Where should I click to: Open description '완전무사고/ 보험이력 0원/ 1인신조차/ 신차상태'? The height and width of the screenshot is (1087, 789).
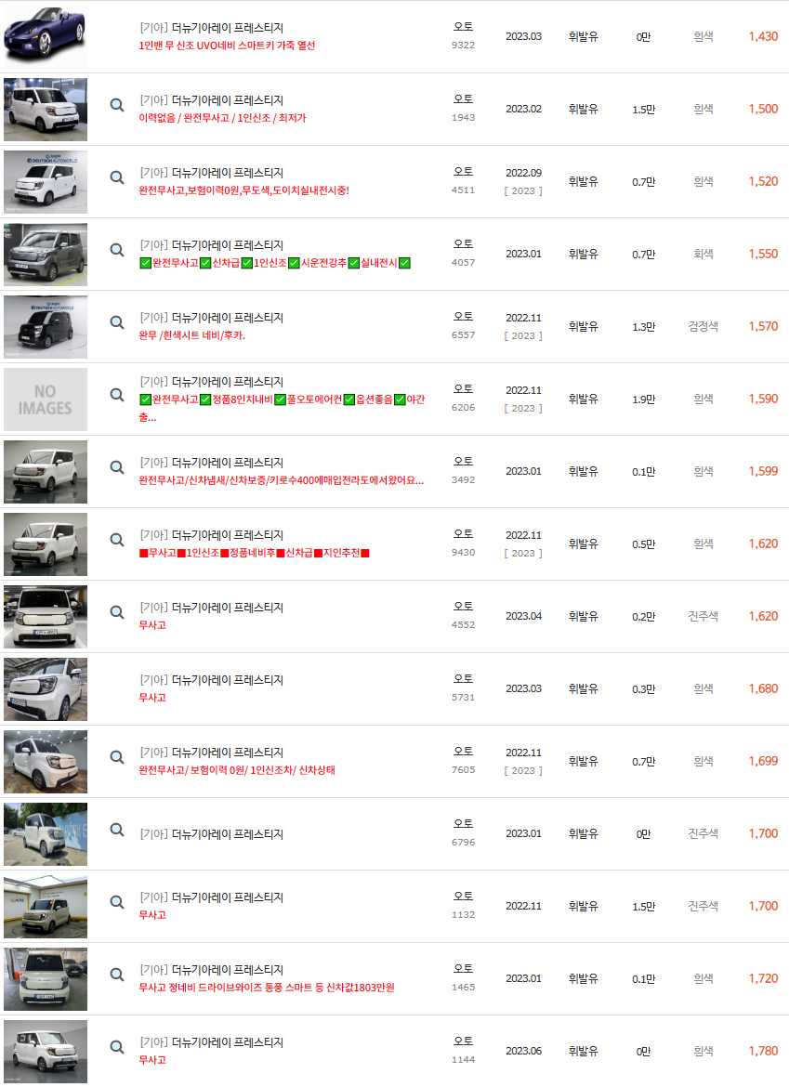click(237, 770)
